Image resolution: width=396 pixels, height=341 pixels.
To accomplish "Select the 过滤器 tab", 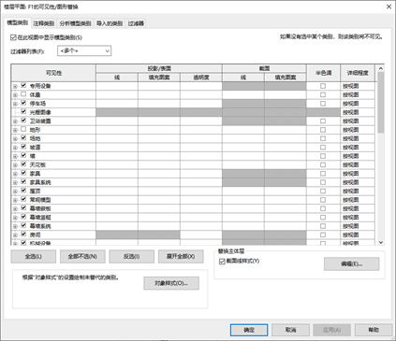I will click(136, 23).
